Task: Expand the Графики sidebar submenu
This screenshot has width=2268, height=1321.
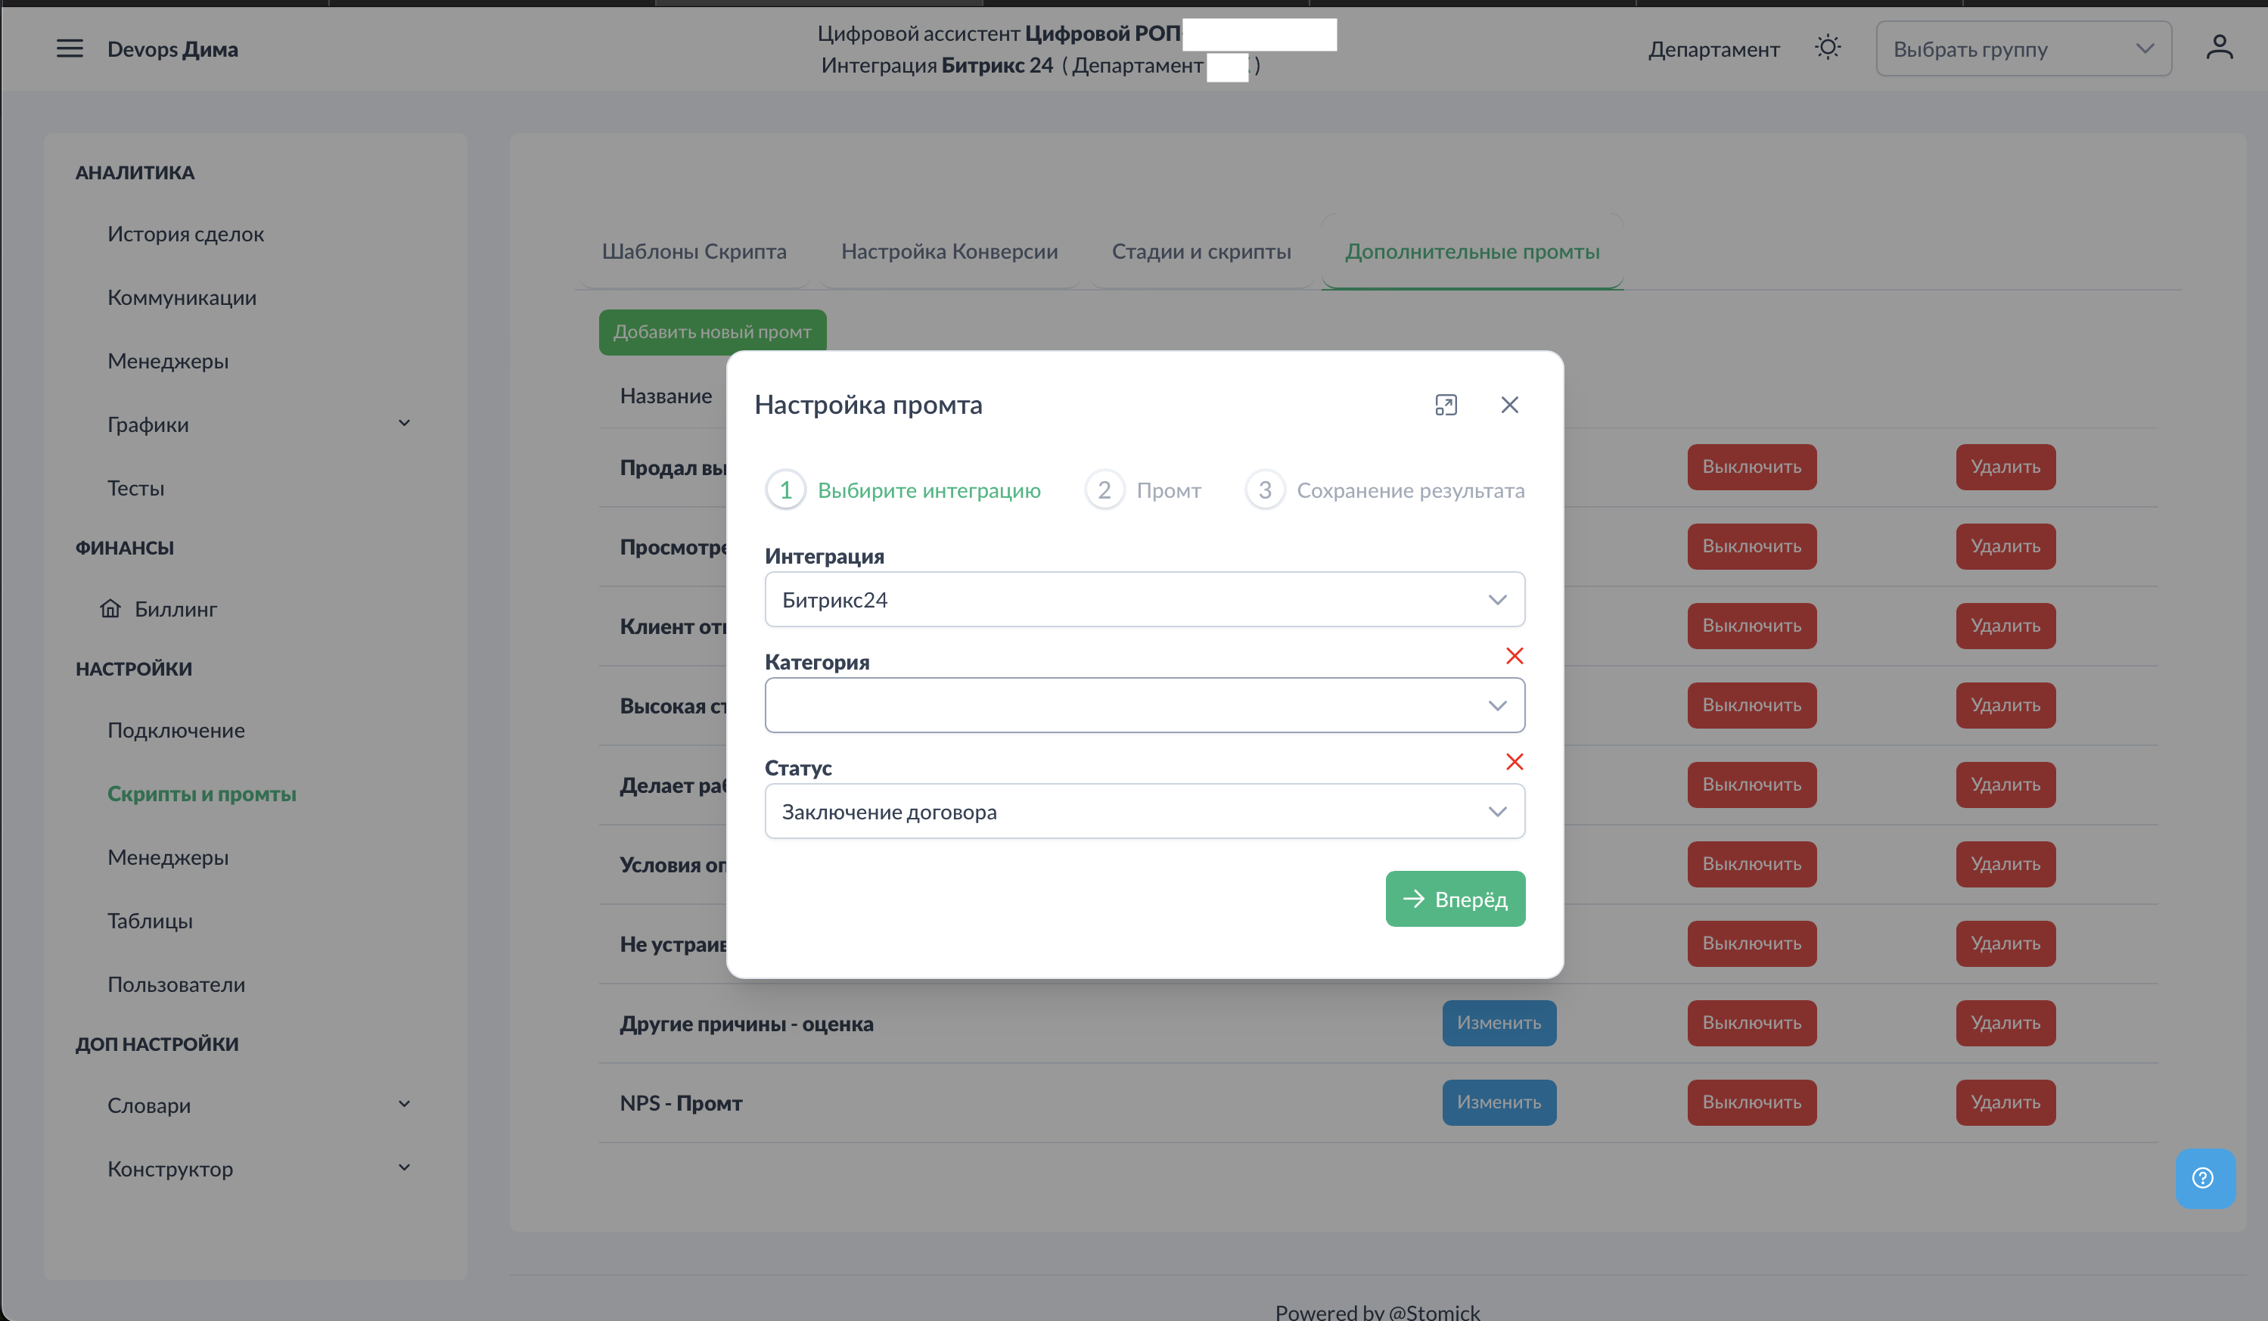Action: (404, 424)
